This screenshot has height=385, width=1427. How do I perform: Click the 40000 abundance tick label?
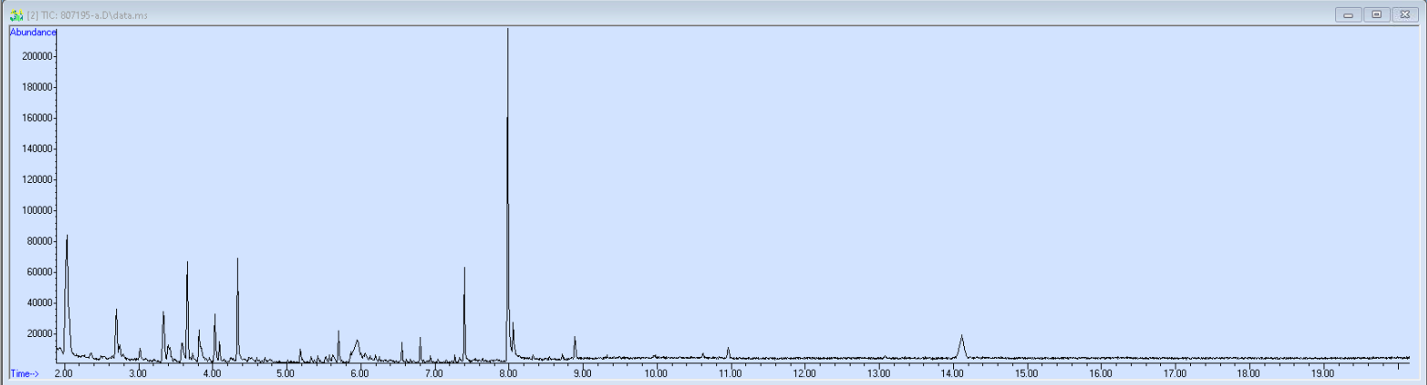pos(40,303)
